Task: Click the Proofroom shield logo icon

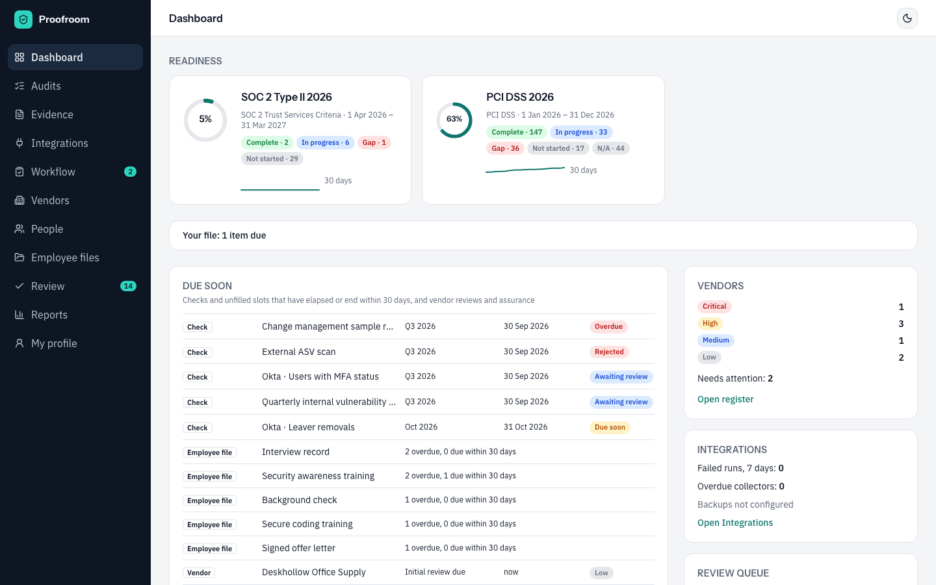Action: [23, 19]
